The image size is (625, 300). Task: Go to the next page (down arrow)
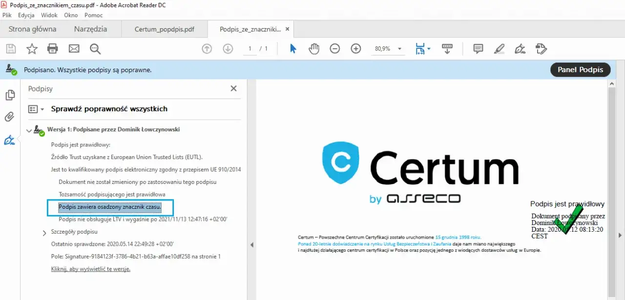pos(228,49)
